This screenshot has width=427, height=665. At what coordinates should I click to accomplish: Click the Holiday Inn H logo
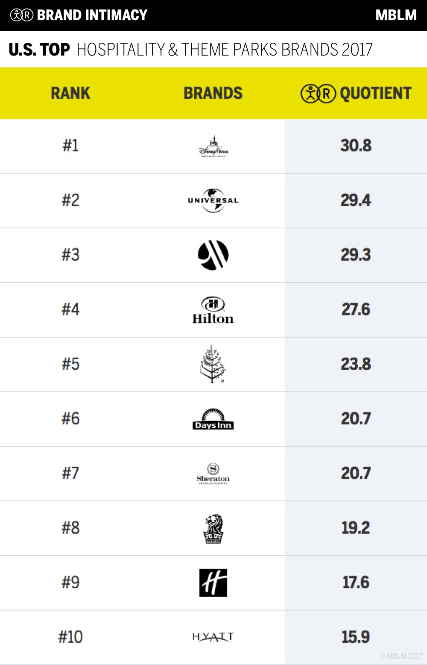click(x=213, y=583)
